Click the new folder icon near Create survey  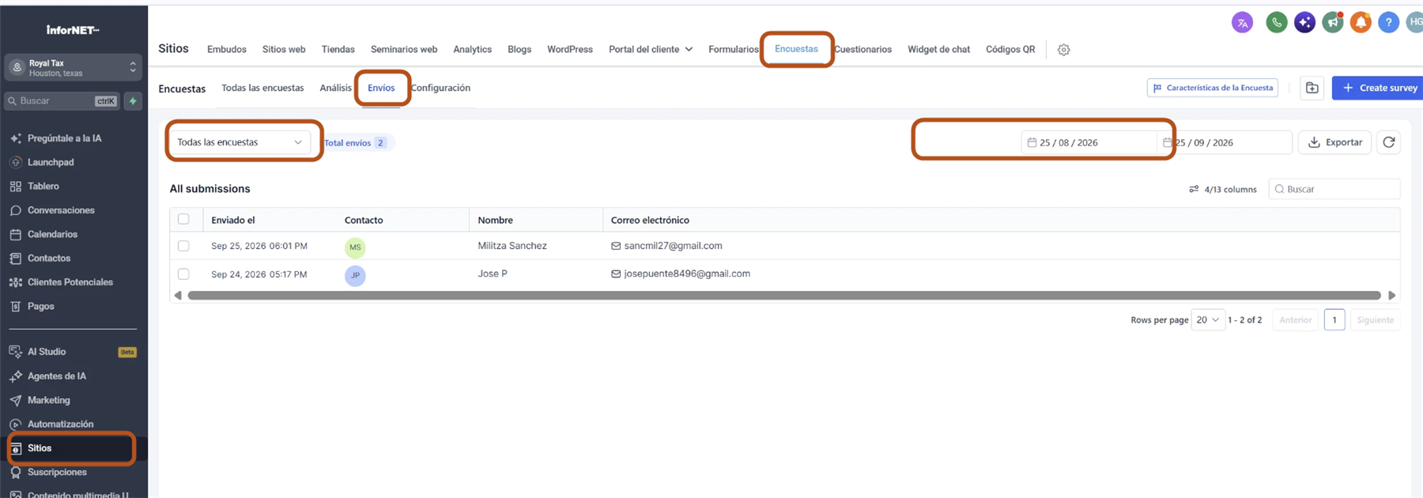click(x=1312, y=88)
